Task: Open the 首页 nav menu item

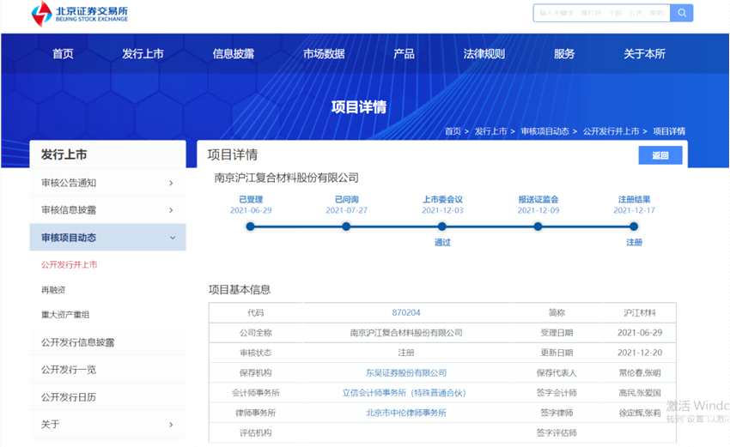Action: click(63, 54)
